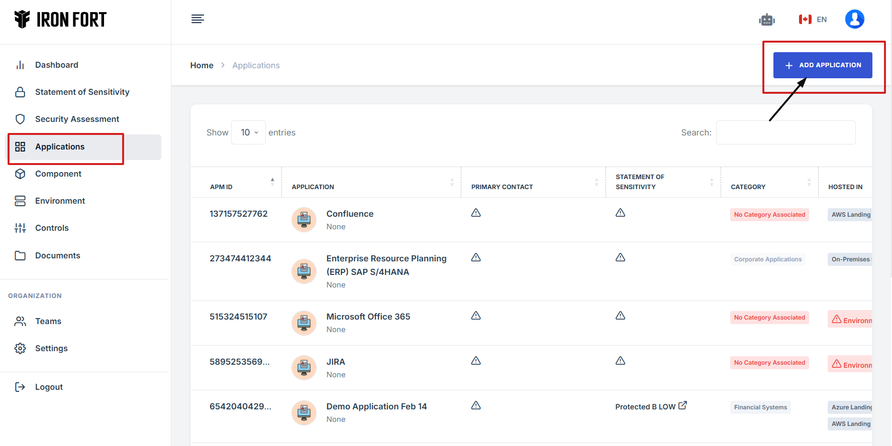This screenshot has width=892, height=446.
Task: Click warning icon in JIRA primary contact
Action: point(476,361)
